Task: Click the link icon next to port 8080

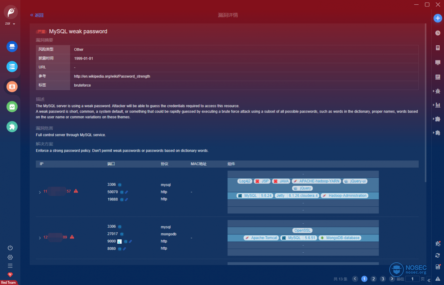Action: click(x=124, y=249)
